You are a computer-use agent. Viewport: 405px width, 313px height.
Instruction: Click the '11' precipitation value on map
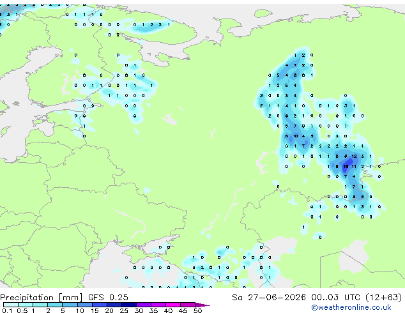click(354, 167)
